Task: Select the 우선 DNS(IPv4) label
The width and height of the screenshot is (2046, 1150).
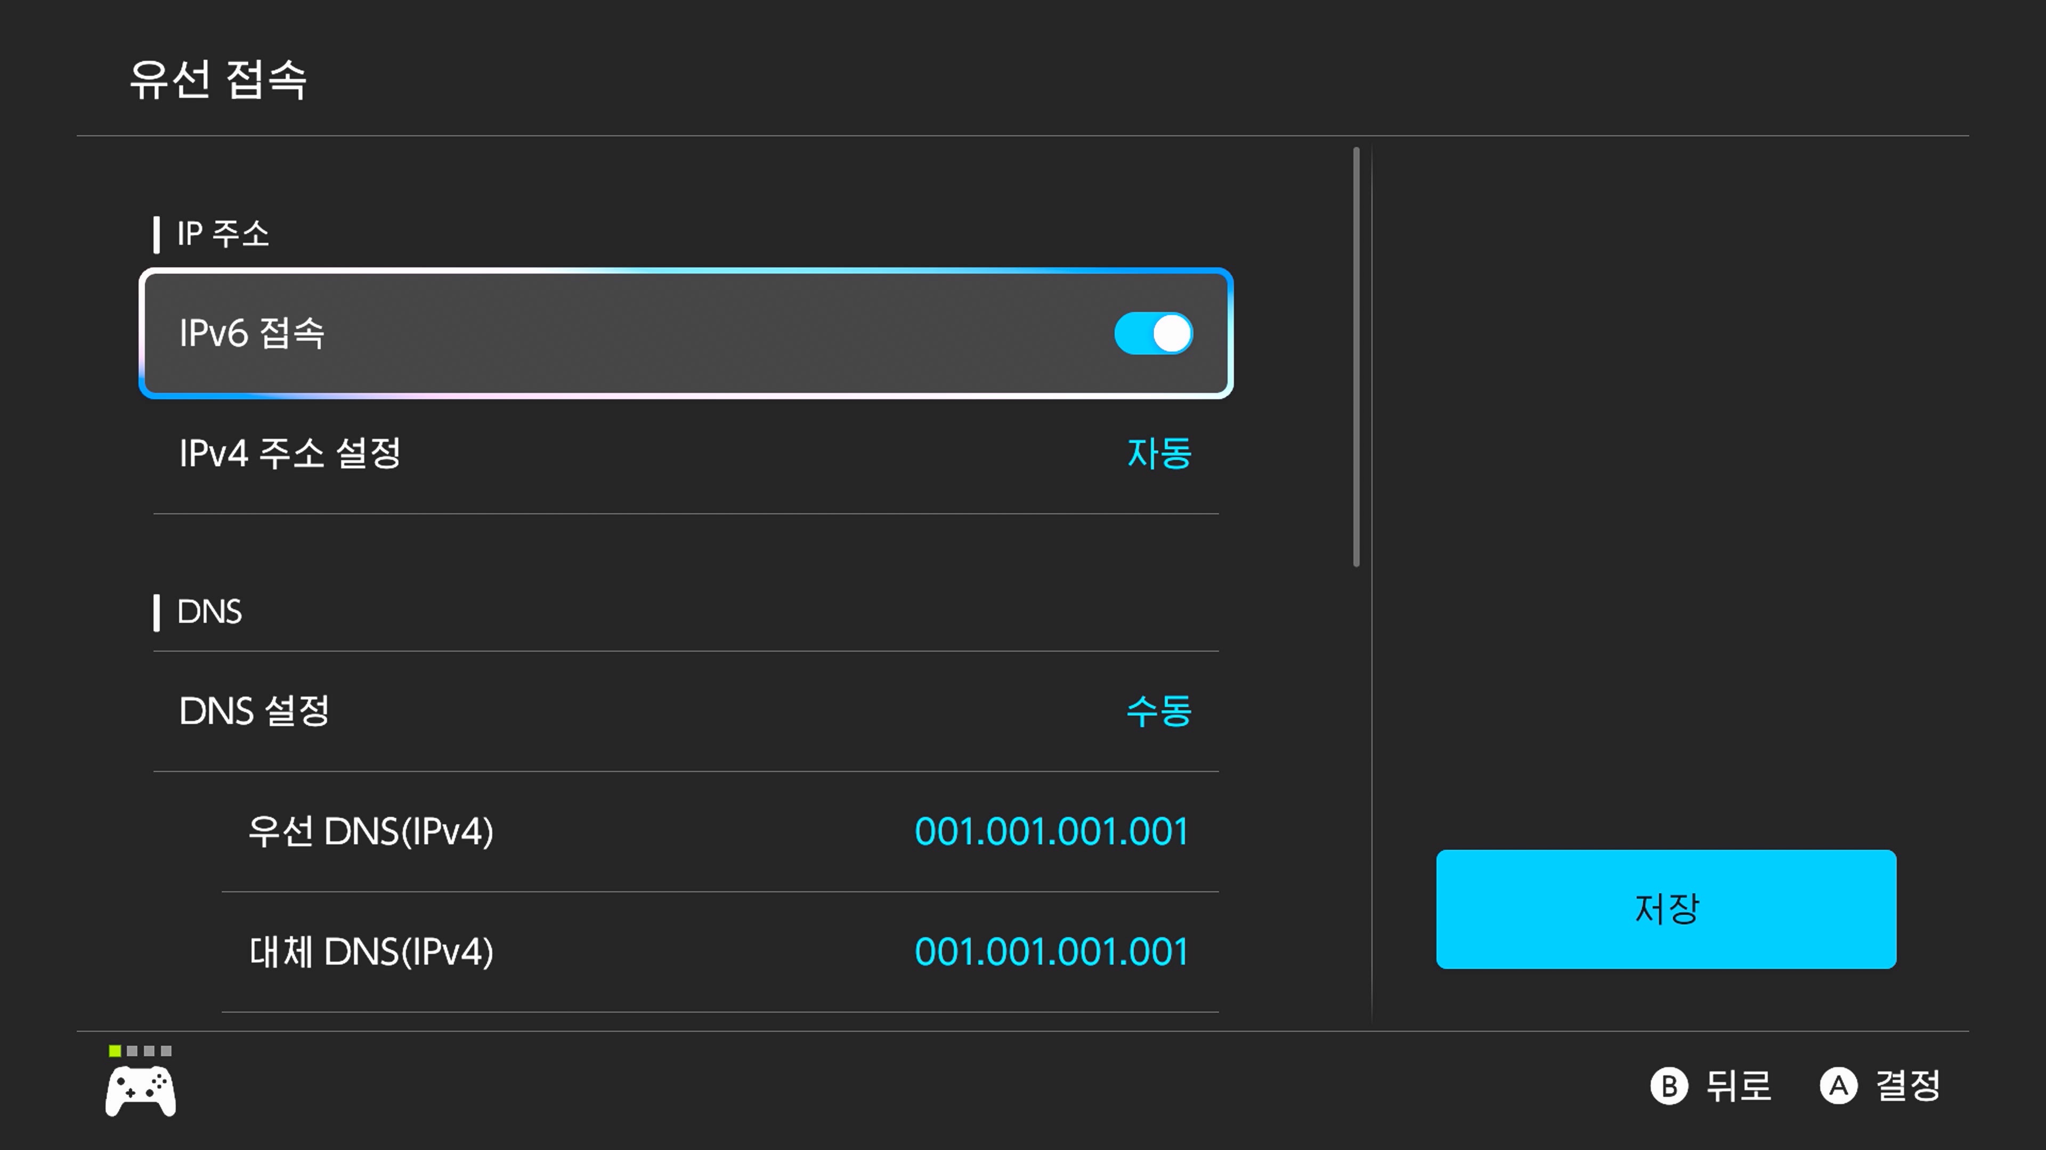Action: tap(370, 832)
